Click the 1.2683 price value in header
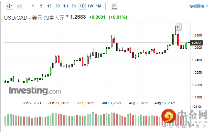This screenshot has height=132, width=212. [x=78, y=17]
